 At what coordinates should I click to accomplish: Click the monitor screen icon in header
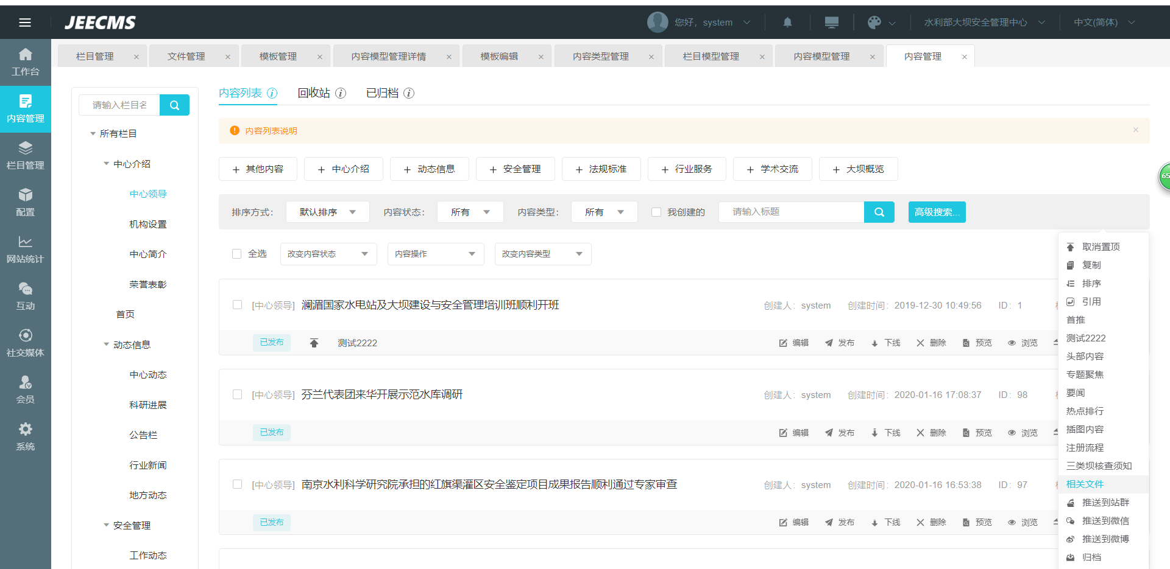pos(831,23)
